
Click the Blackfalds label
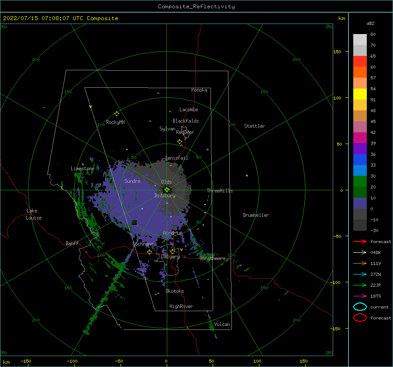pyautogui.click(x=186, y=121)
